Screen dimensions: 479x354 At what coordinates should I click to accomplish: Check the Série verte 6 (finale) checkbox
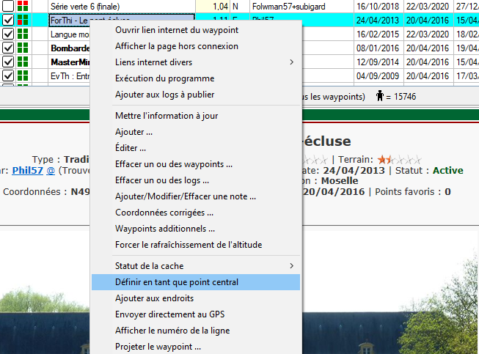click(x=8, y=6)
